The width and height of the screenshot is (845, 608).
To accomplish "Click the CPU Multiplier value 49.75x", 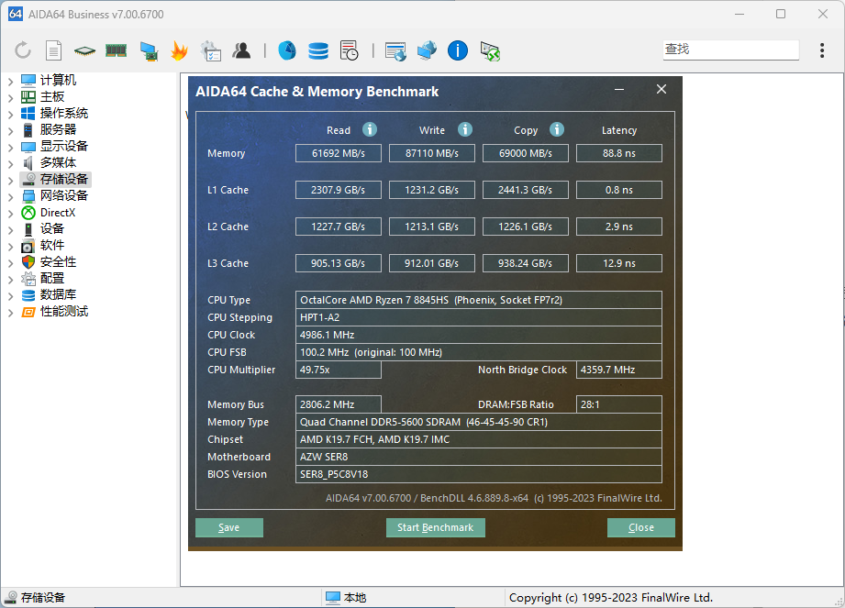I will (339, 370).
